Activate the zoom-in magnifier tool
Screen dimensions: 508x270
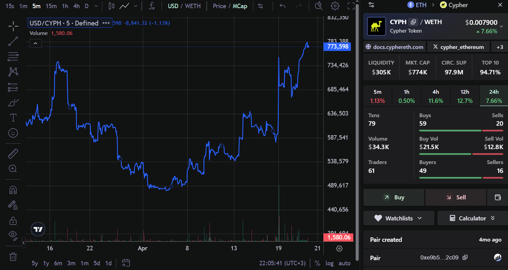click(x=13, y=169)
